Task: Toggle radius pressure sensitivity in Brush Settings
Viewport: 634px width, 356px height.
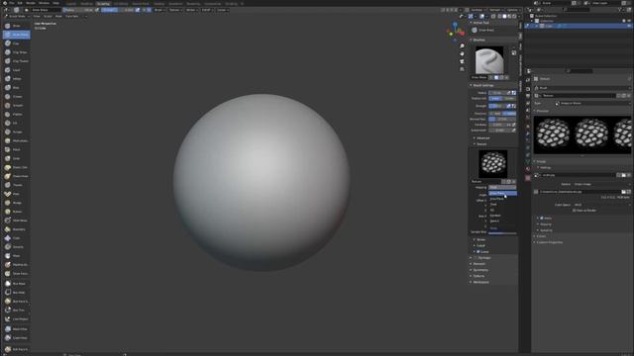Action: click(508, 93)
